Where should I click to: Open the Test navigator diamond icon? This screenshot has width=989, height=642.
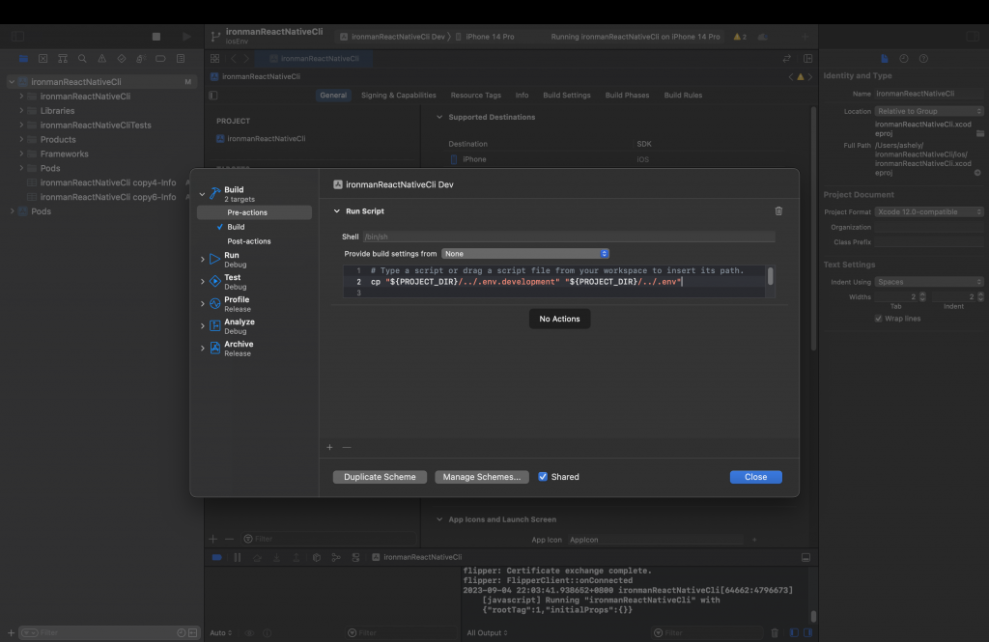click(x=121, y=59)
